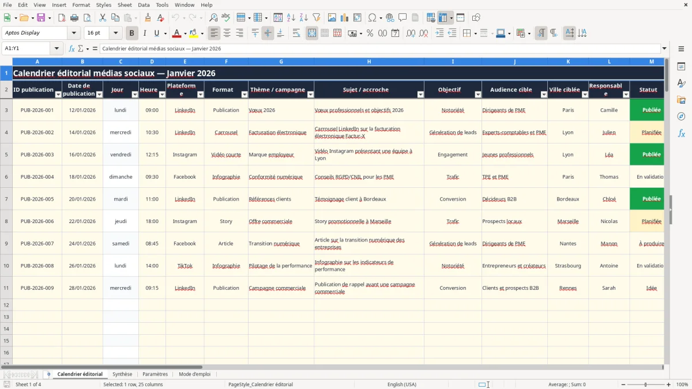Switch to the Synthèse sheet tab
692x389 pixels.
click(x=122, y=374)
